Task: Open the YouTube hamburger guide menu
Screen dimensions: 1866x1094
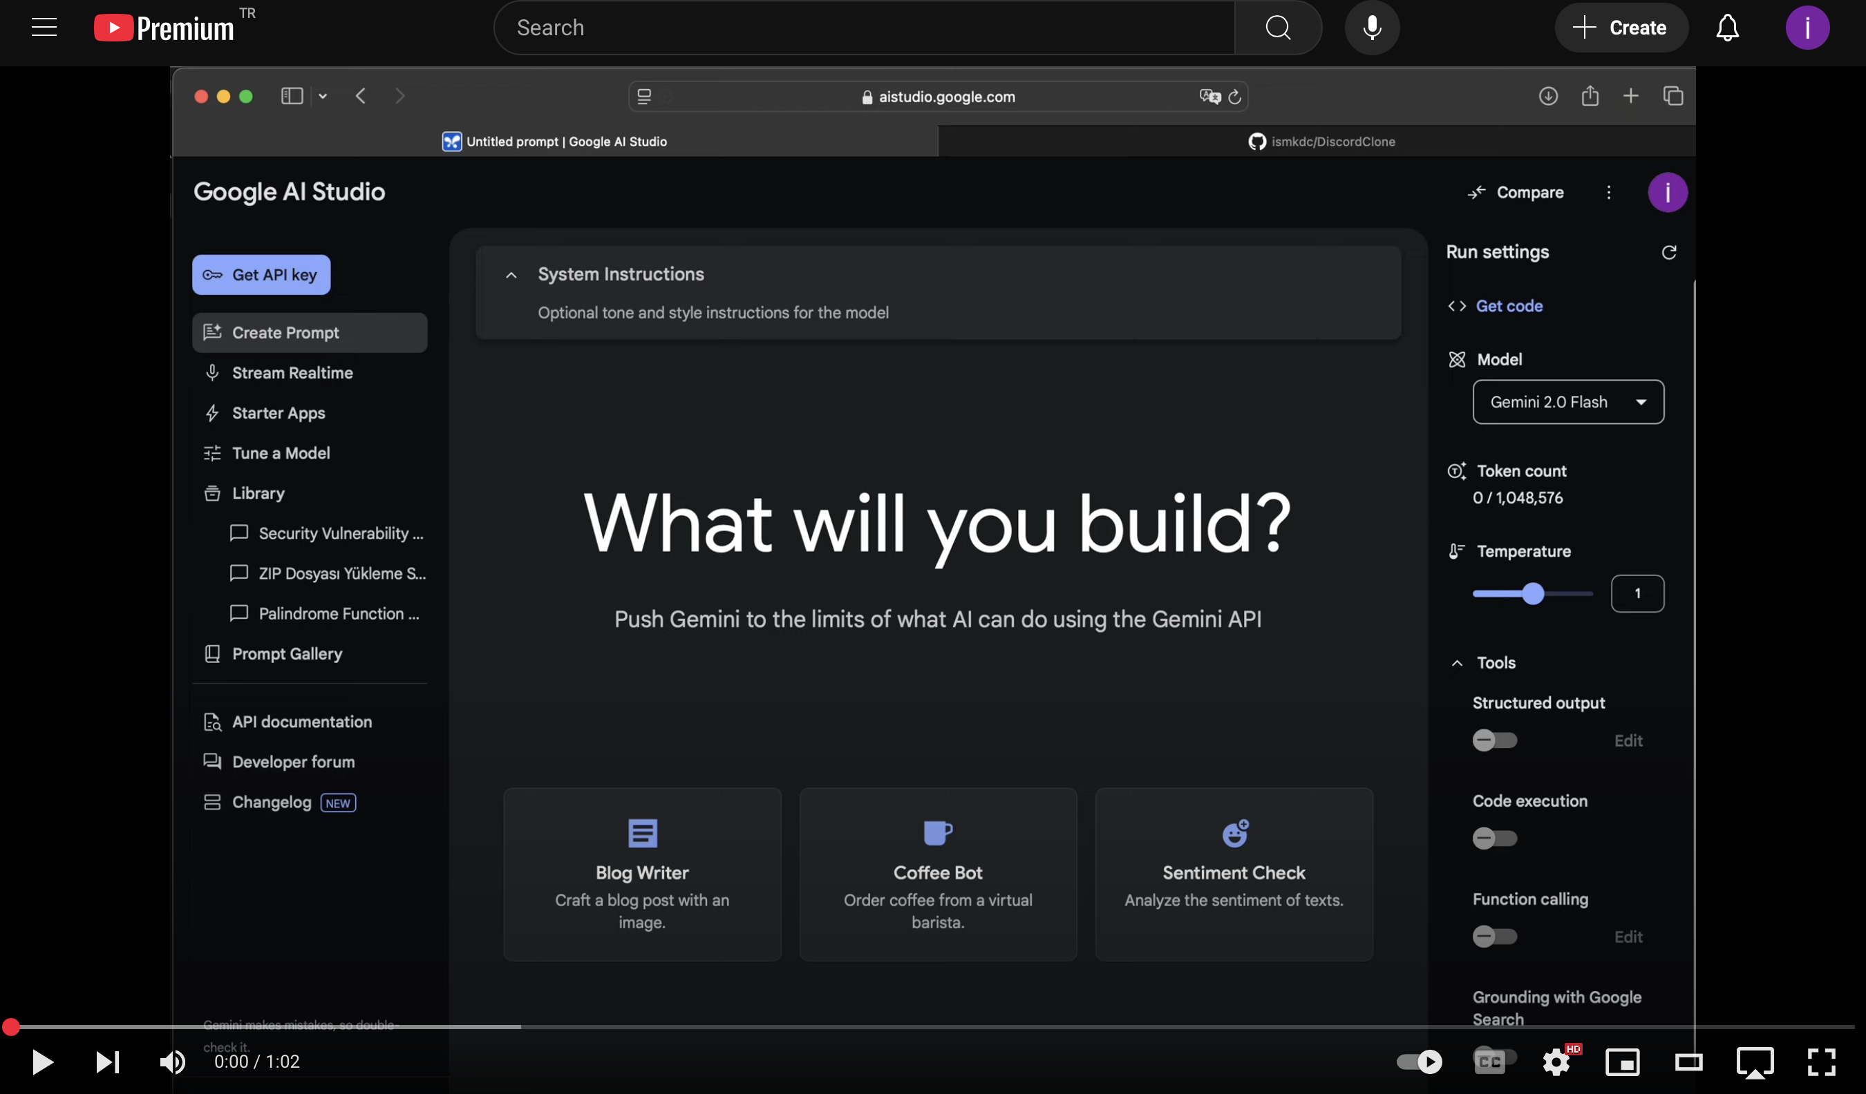Action: click(44, 28)
